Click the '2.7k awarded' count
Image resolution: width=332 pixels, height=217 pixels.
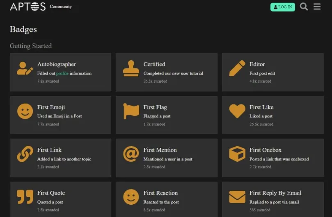click(260, 167)
